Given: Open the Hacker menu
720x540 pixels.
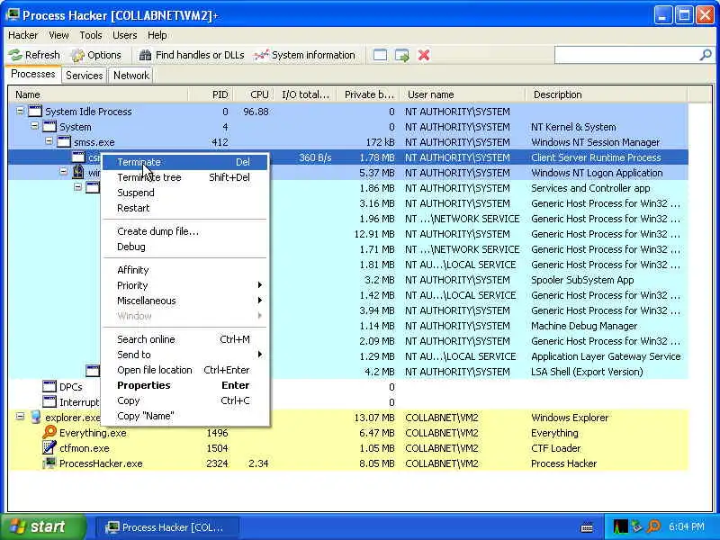Looking at the screenshot, I should (x=23, y=35).
